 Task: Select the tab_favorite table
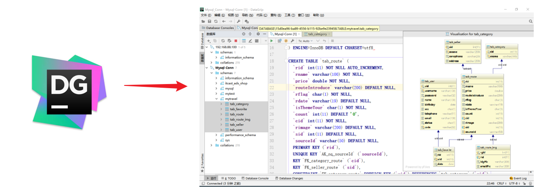[238, 109]
